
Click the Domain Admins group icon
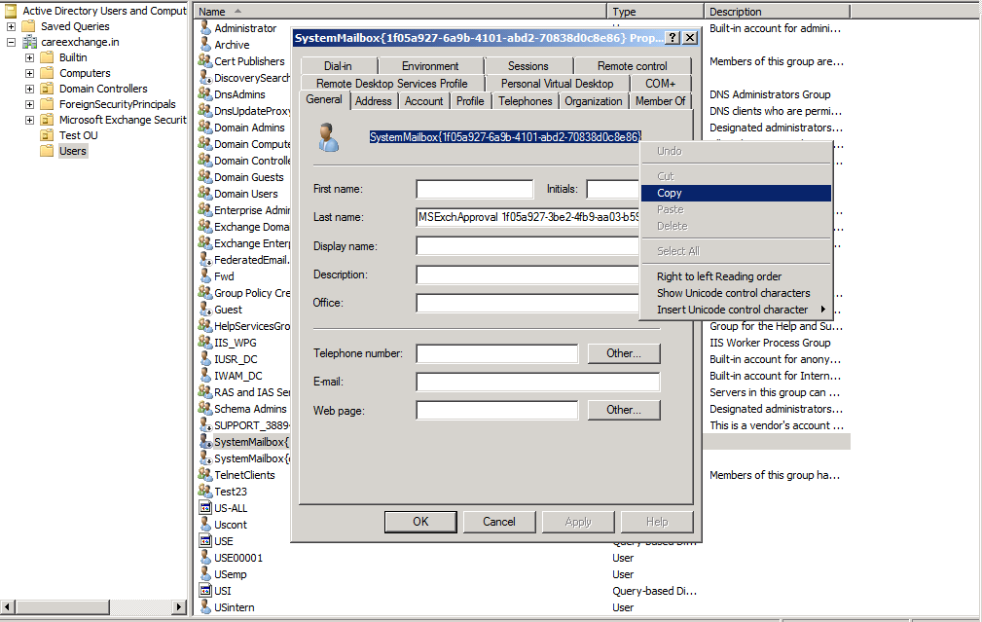pyautogui.click(x=204, y=128)
